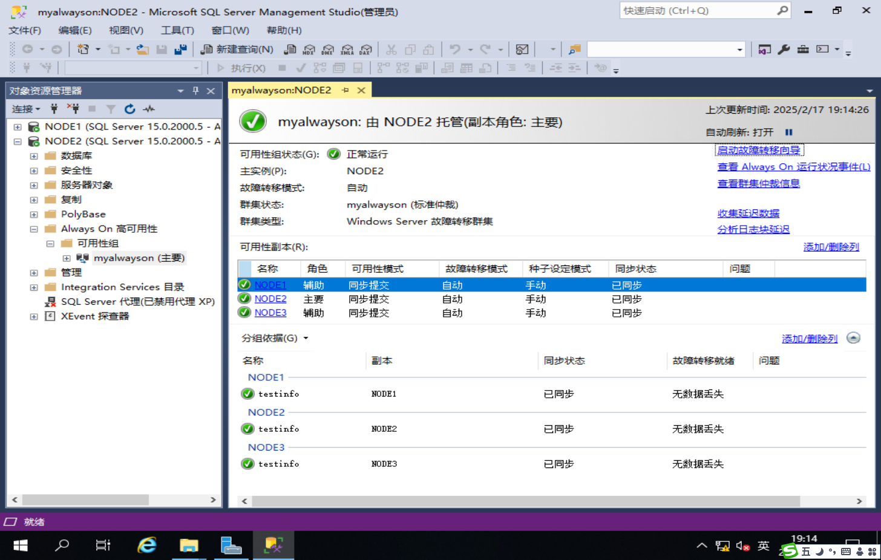Open a new XMLA query
This screenshot has height=560, width=881.
[347, 50]
